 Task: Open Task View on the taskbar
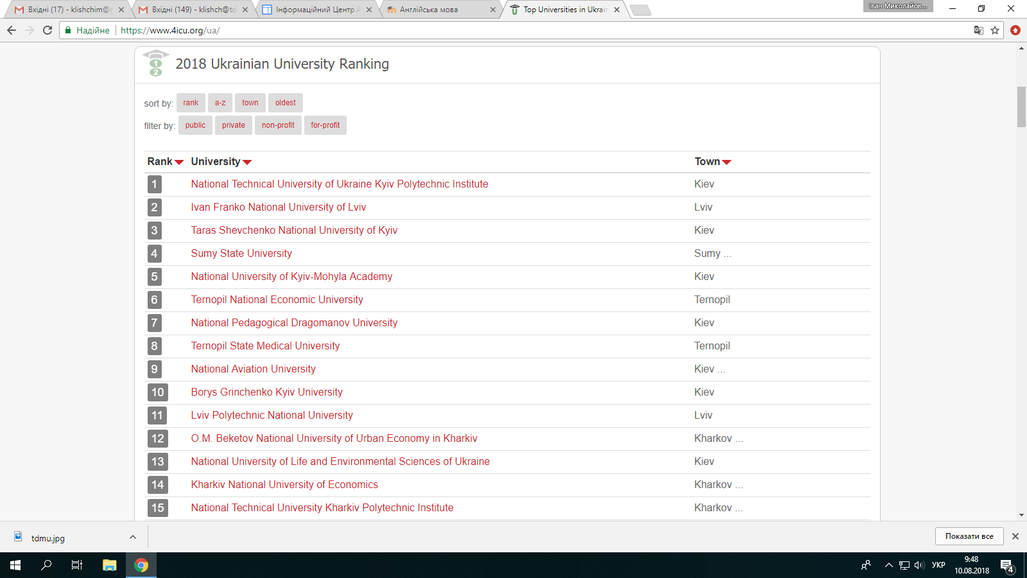tap(77, 565)
